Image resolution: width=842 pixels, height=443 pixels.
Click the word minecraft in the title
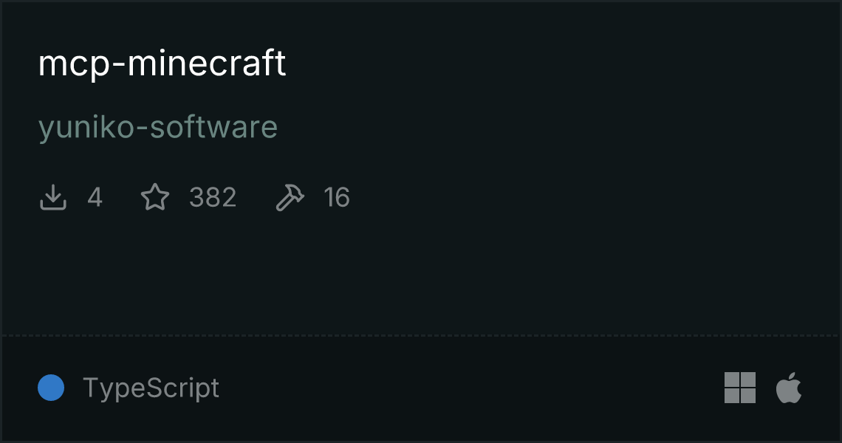click(x=206, y=63)
